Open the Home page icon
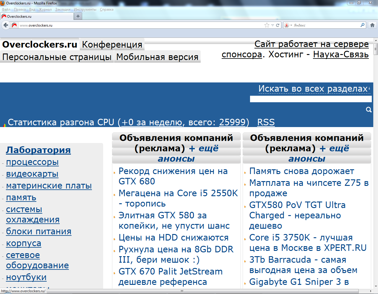The height and width of the screenshot is (294, 378). 372,25
